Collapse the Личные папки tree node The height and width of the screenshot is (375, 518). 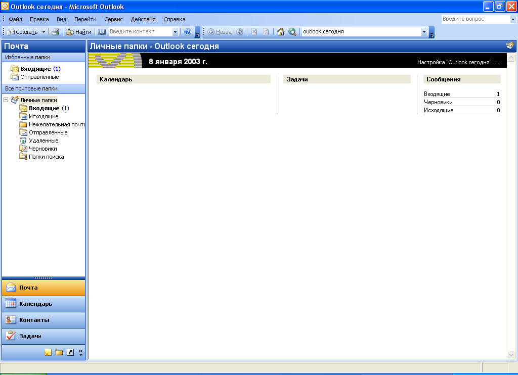click(6, 100)
